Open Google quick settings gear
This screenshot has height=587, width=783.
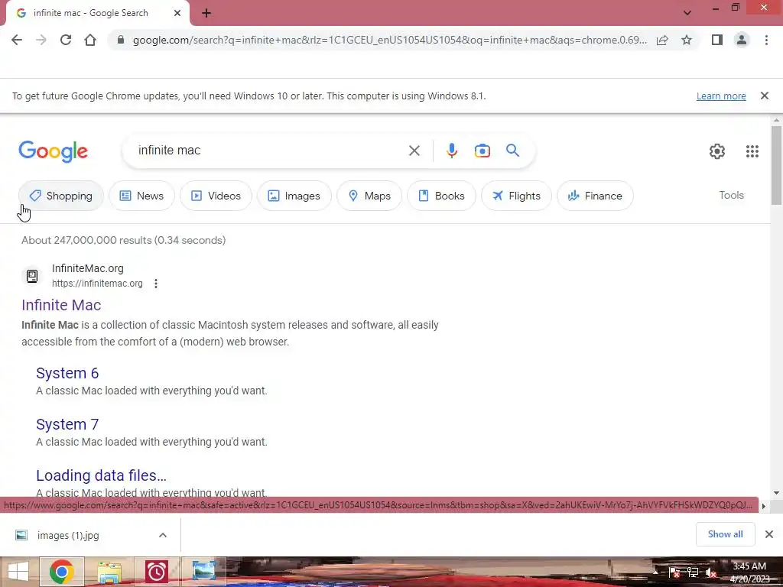pos(717,151)
